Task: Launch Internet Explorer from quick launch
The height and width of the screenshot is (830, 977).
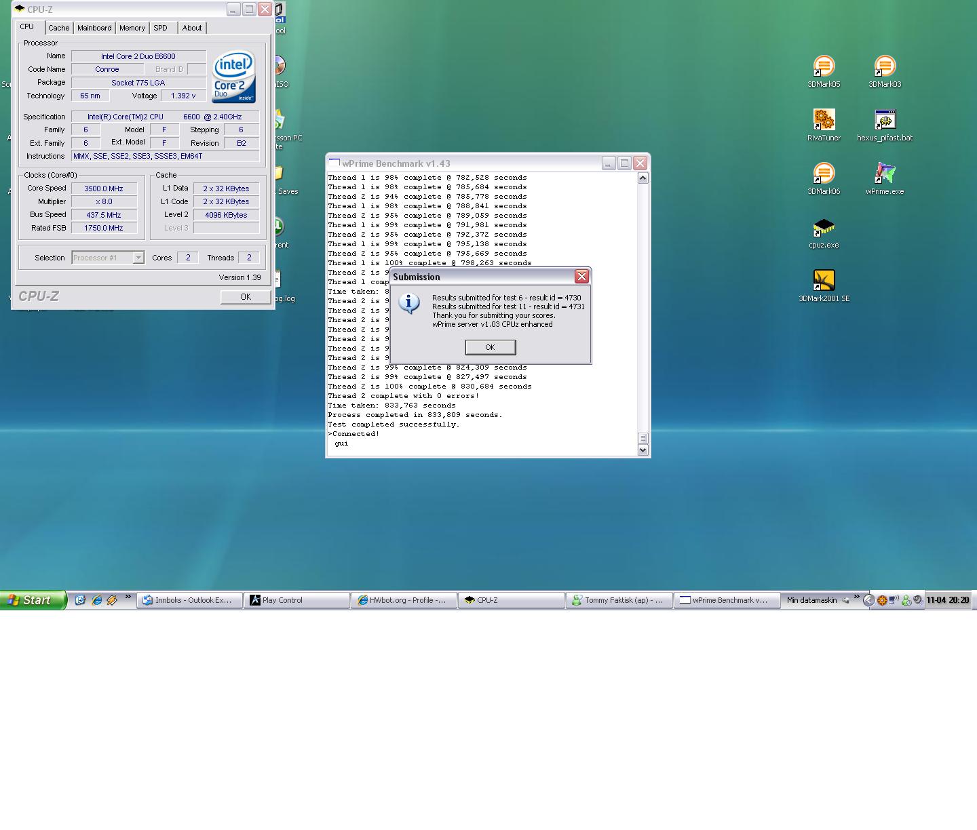Action: (96, 600)
